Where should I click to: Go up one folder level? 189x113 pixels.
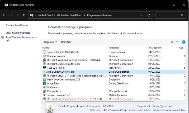tap(24, 15)
